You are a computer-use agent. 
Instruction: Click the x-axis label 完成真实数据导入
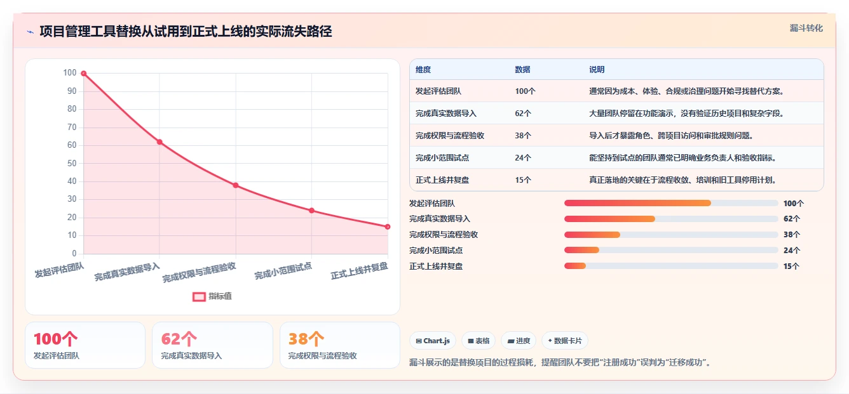point(127,272)
